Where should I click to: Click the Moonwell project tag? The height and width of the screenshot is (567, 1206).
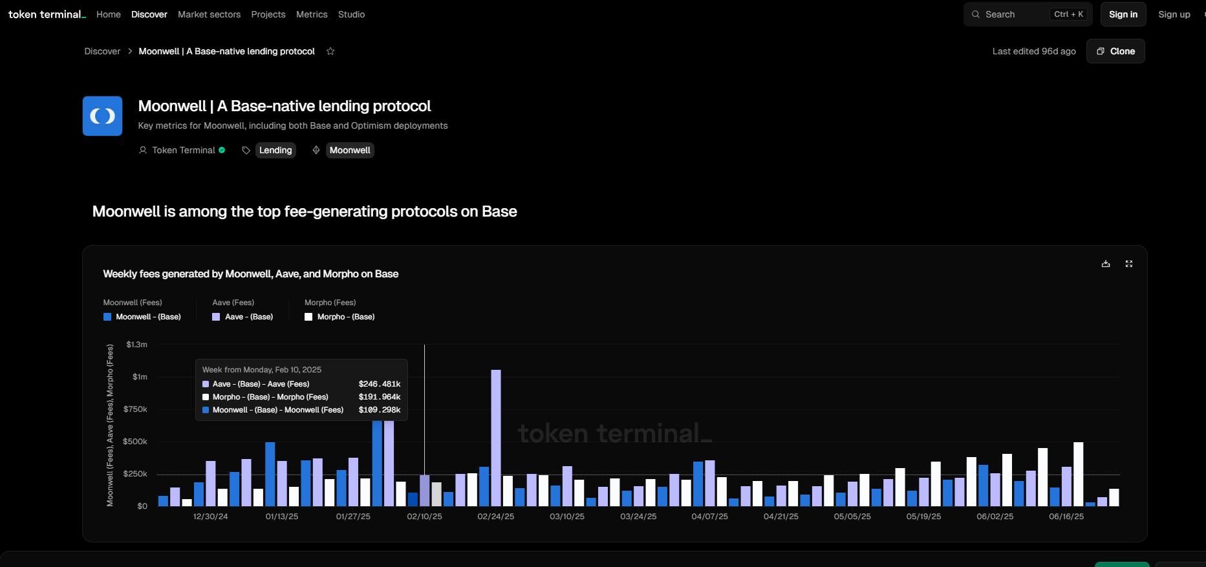tap(350, 150)
